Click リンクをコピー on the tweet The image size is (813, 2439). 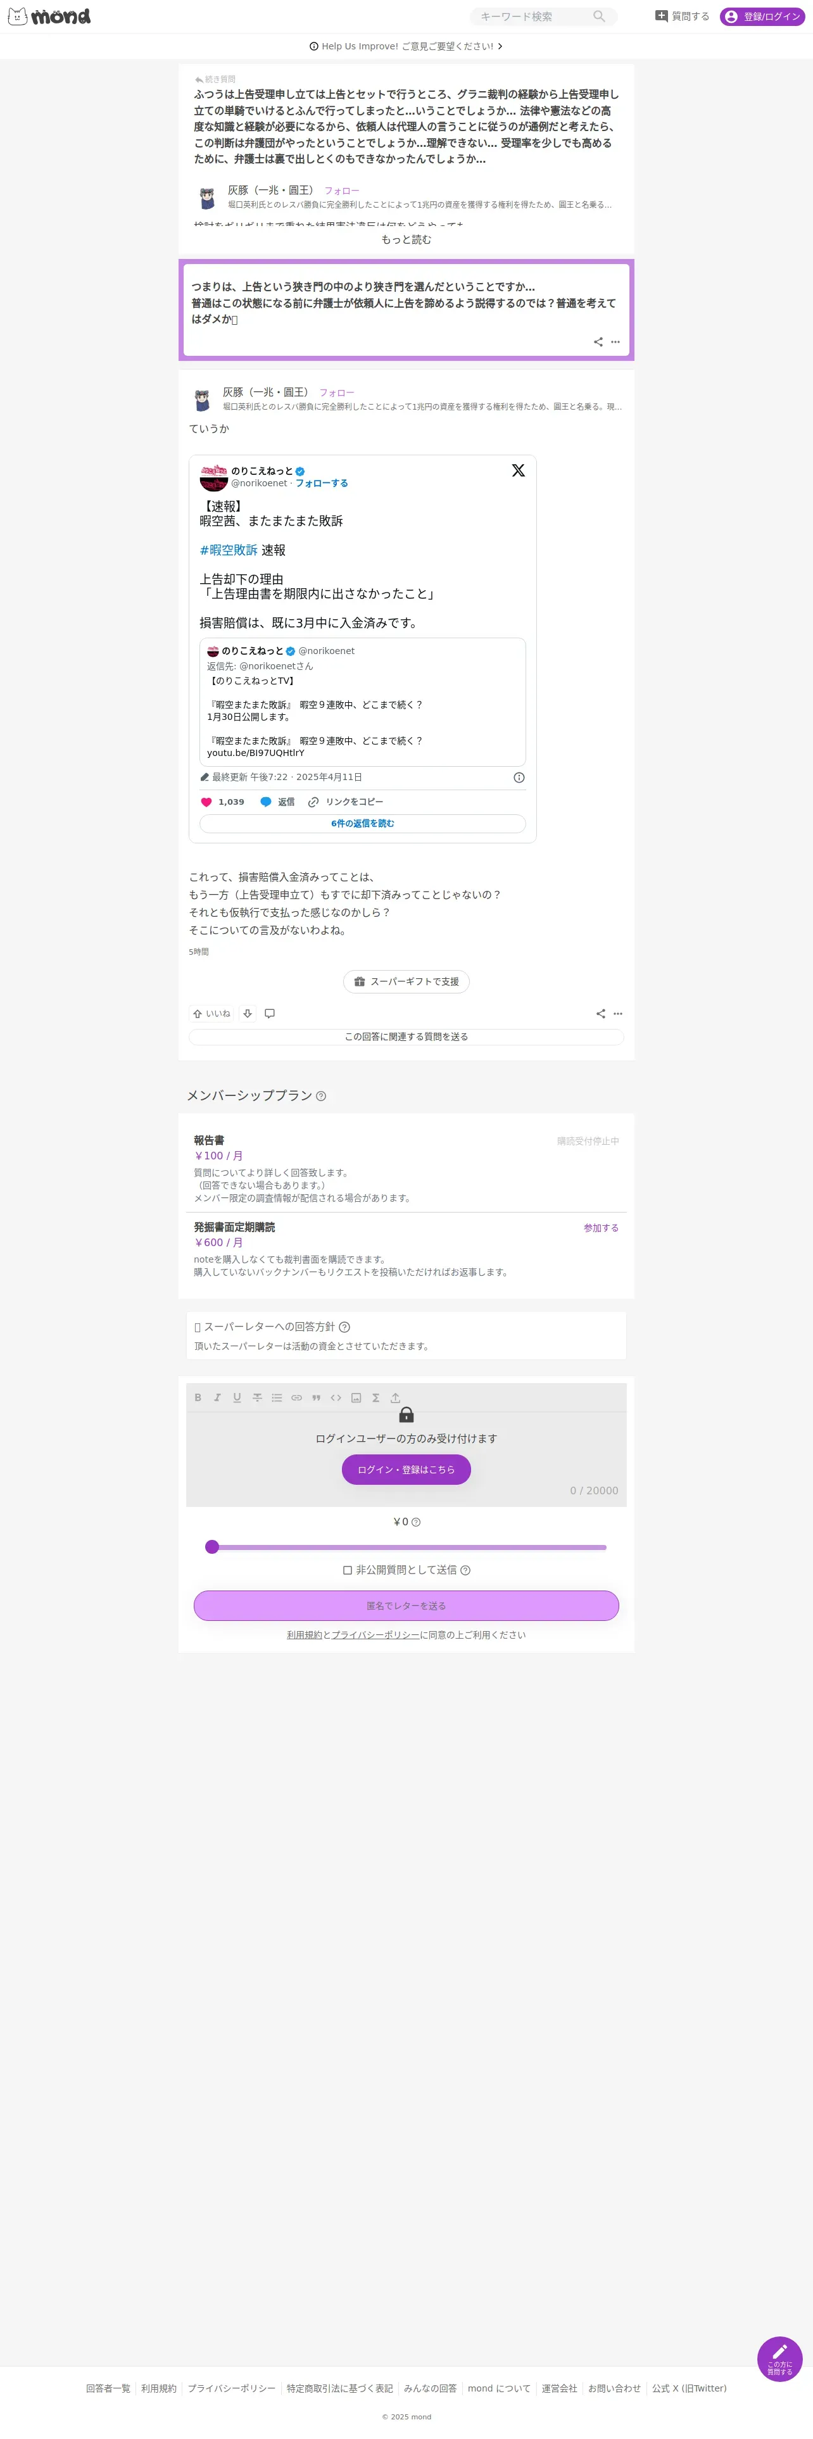(x=346, y=802)
